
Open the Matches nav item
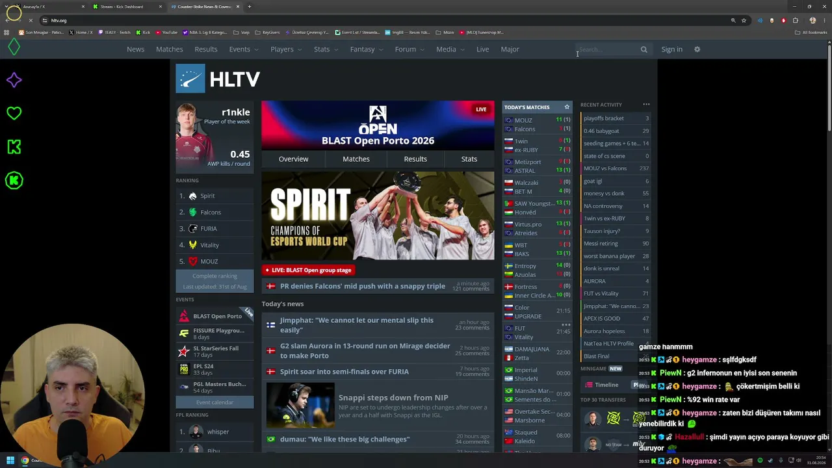click(x=170, y=49)
